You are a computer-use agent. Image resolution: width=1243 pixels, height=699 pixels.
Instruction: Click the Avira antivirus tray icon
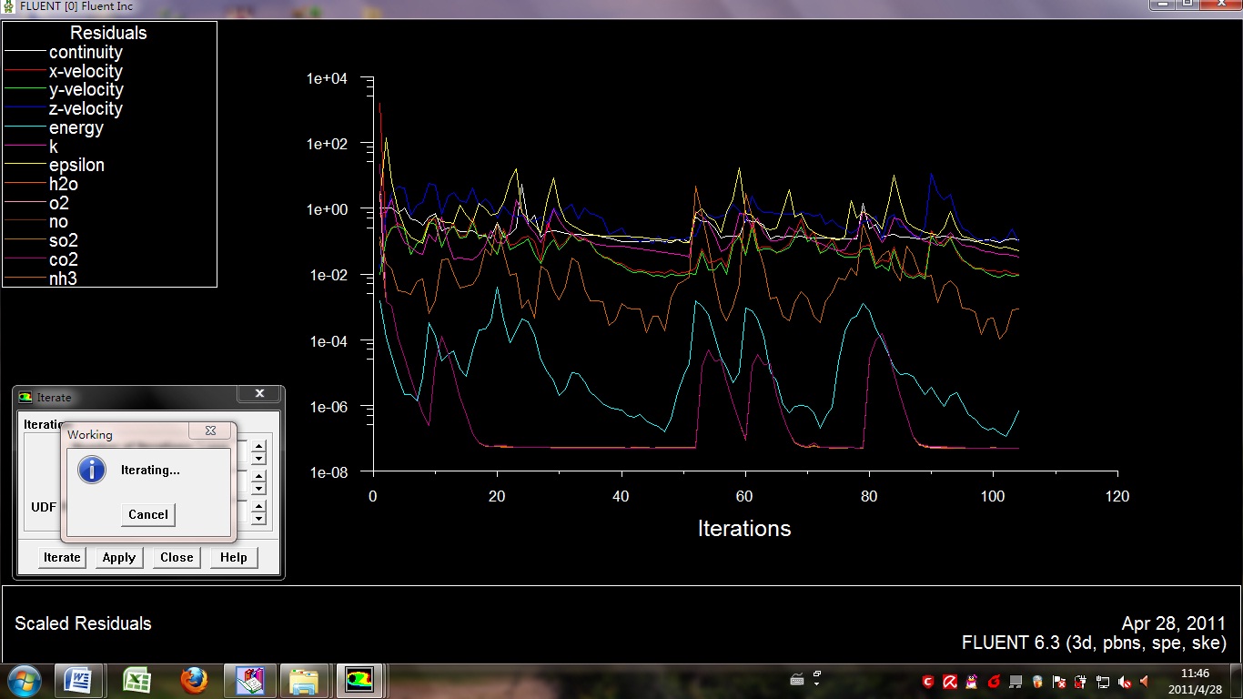coord(950,682)
